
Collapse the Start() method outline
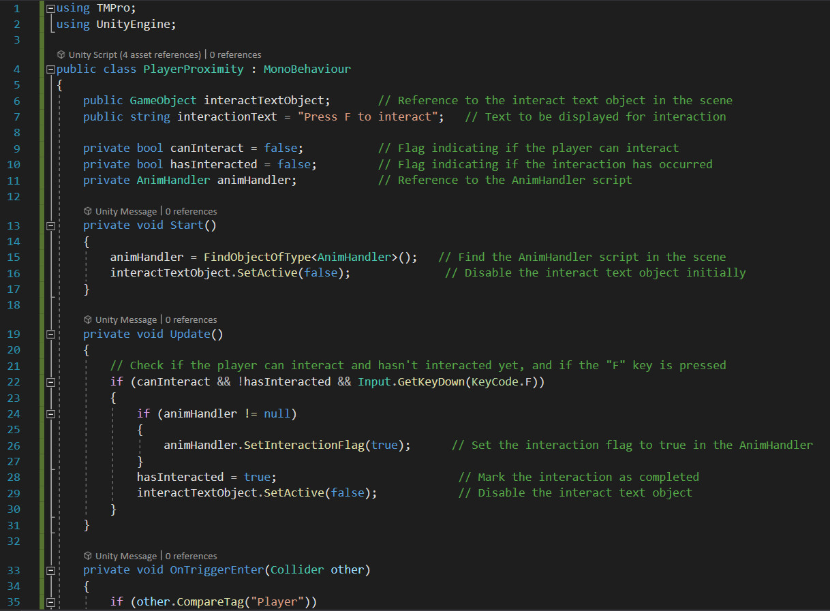click(x=50, y=225)
